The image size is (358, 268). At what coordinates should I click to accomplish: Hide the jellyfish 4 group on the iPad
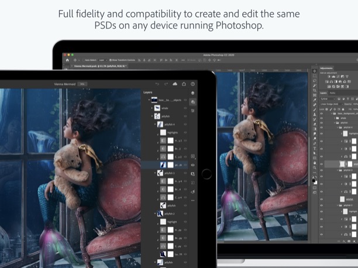[x=185, y=124]
